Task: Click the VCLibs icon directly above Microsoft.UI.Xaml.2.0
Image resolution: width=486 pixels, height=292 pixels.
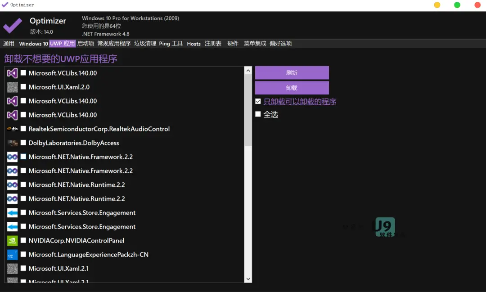Action: point(13,73)
